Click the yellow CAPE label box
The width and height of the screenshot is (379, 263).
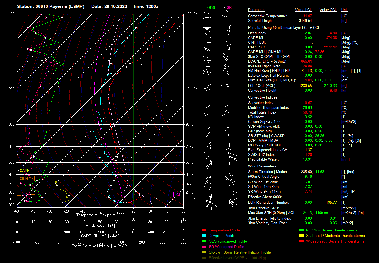(24, 171)
